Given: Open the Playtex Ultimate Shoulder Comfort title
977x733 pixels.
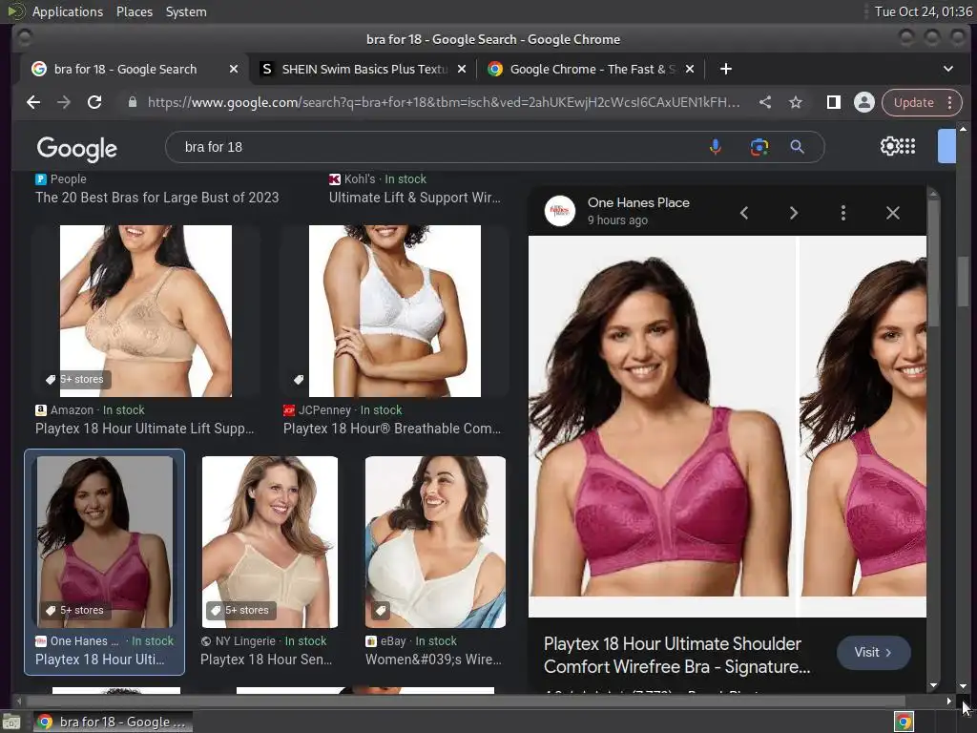Looking at the screenshot, I should [676, 655].
